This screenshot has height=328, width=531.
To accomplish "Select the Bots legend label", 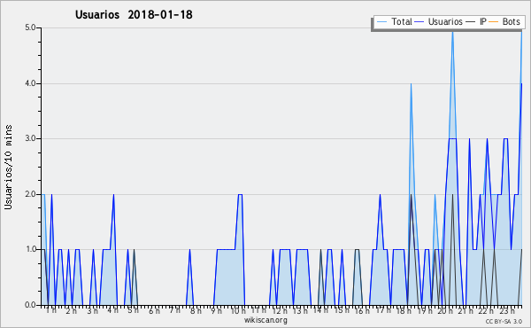I will [x=511, y=21].
